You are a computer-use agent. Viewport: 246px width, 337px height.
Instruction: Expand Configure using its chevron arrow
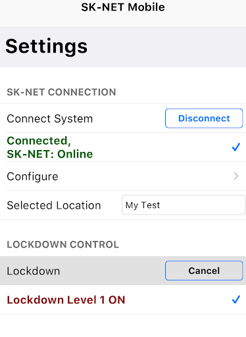click(x=236, y=176)
